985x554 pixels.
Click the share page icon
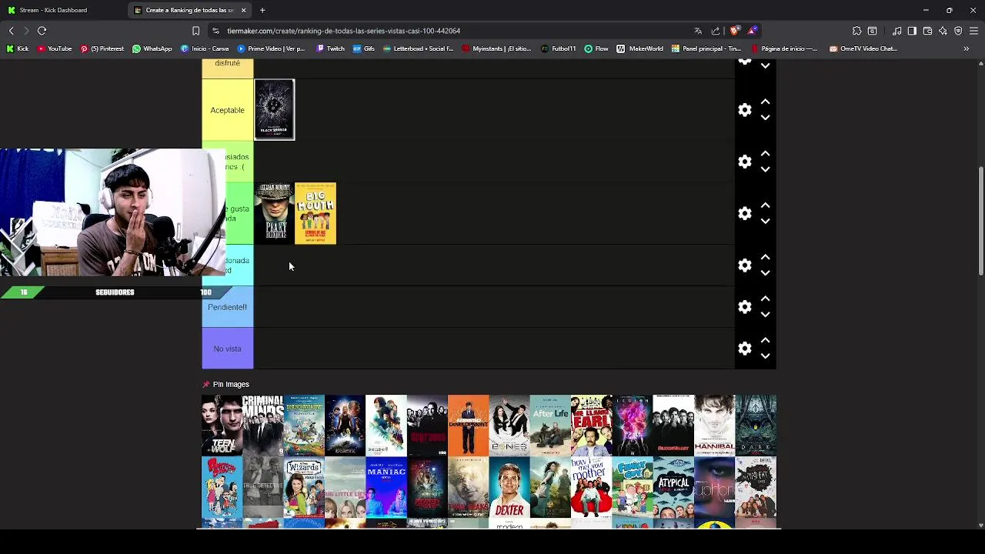(716, 31)
